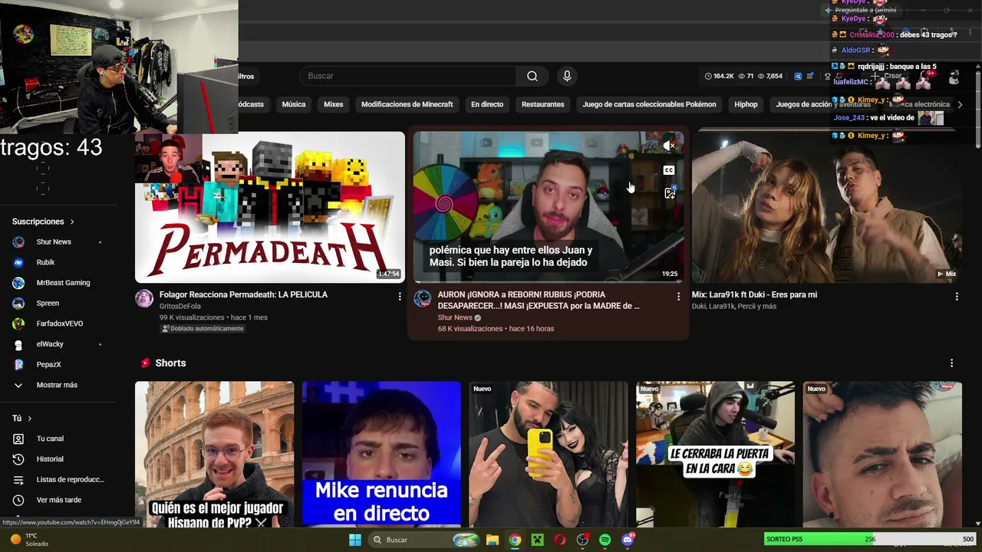The image size is (982, 552).
Task: Launch Minecraft from the taskbar
Action: 538,540
